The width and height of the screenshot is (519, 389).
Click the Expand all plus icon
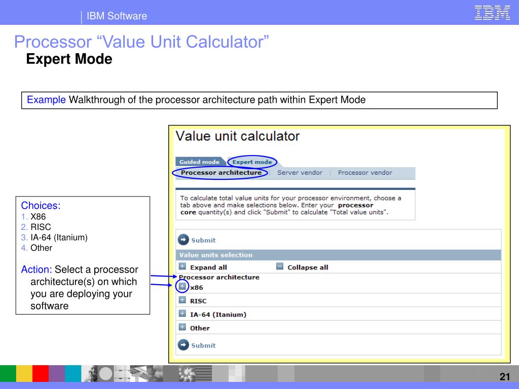[x=182, y=266]
